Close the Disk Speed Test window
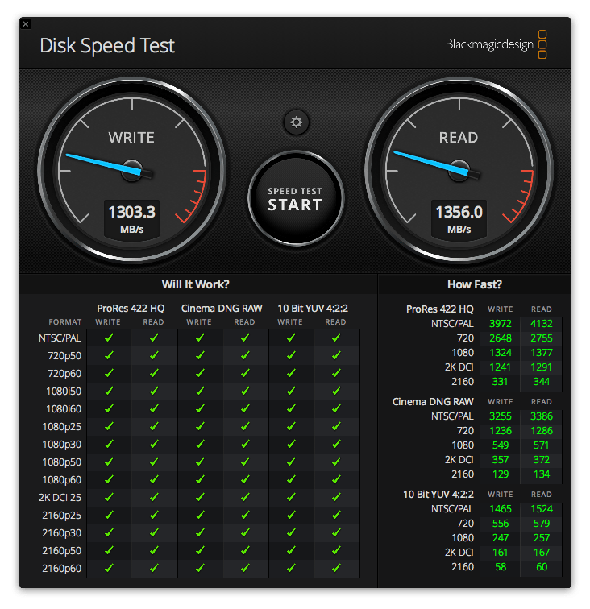This screenshot has width=590, height=609. (26, 24)
